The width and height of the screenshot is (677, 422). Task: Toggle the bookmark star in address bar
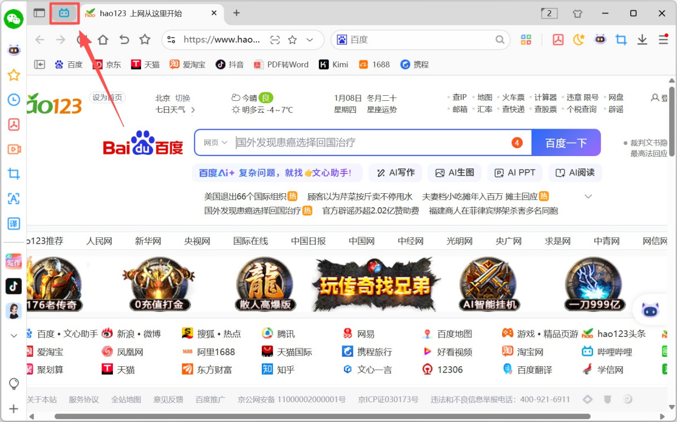click(x=292, y=40)
